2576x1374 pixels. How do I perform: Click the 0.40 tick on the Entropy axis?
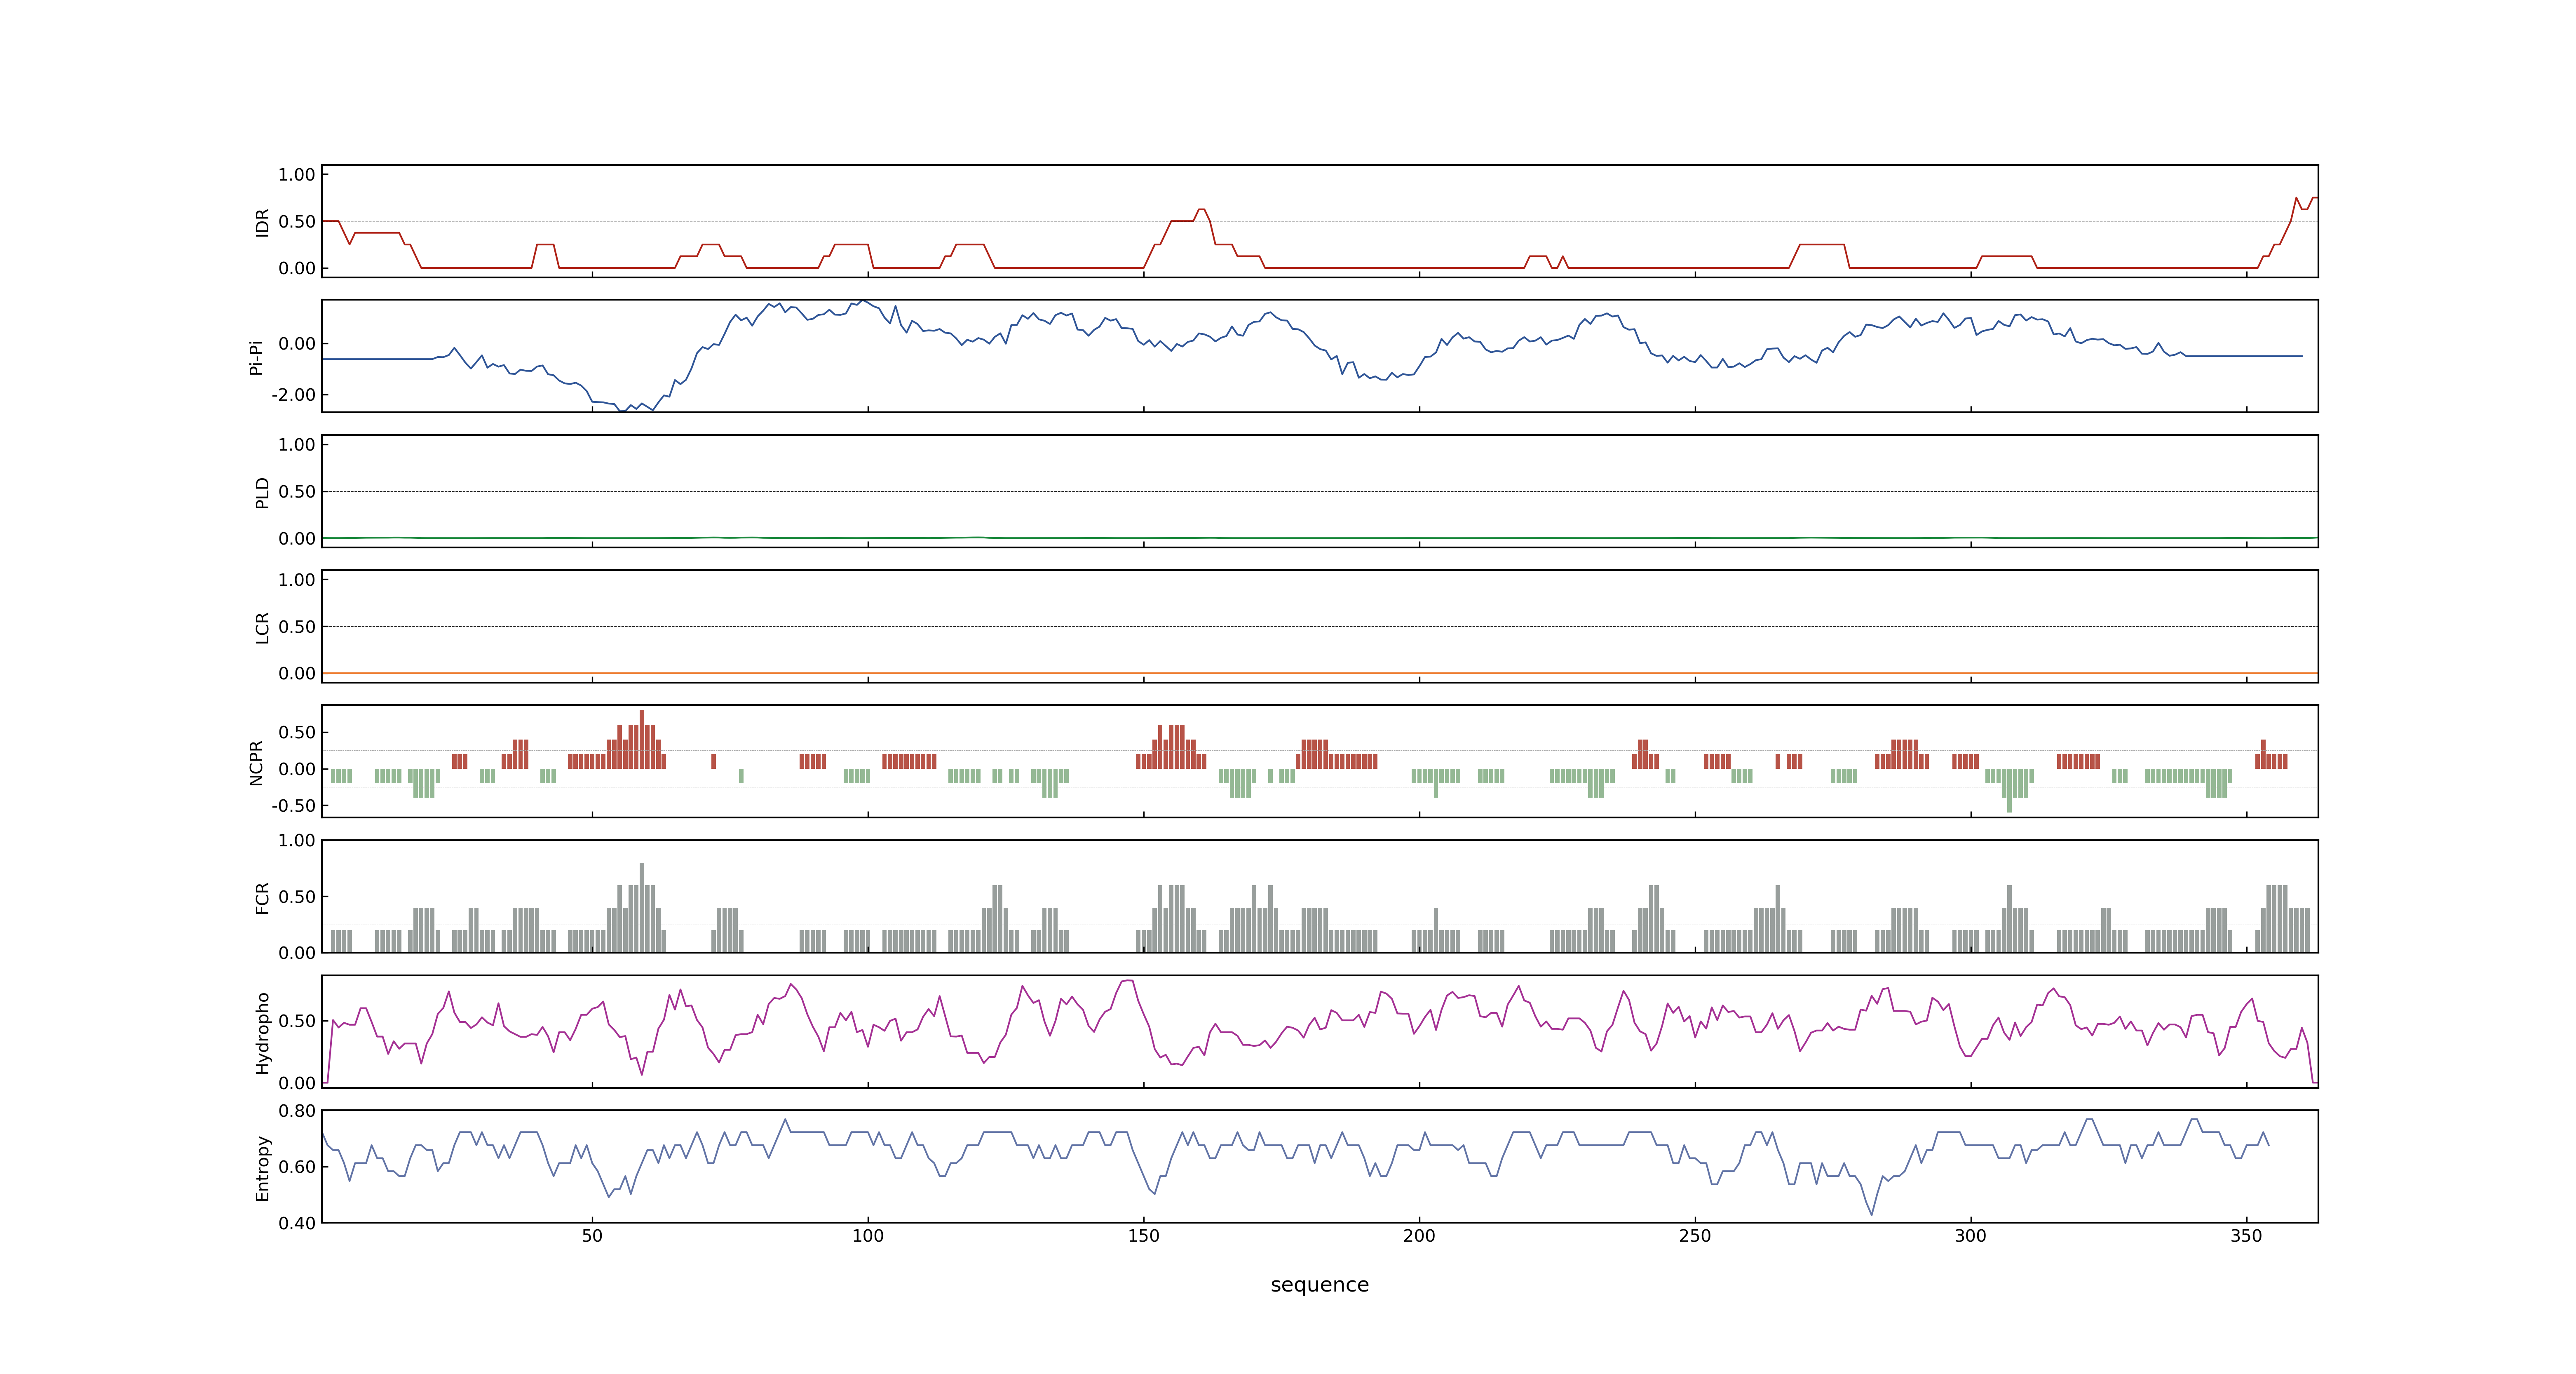[x=297, y=1223]
